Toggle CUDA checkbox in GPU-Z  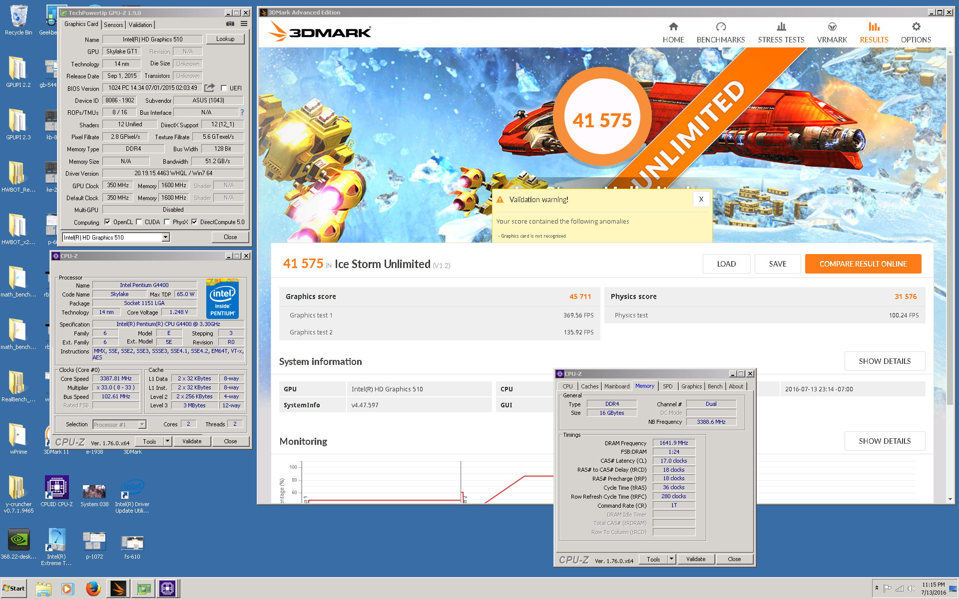[139, 222]
